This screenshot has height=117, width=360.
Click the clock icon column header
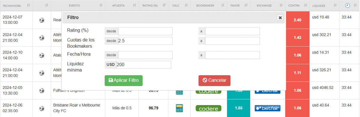(347, 5)
